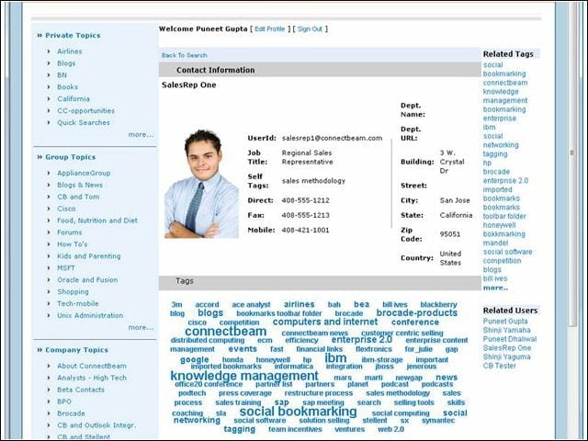Open the Blogs private topic

pos(66,63)
